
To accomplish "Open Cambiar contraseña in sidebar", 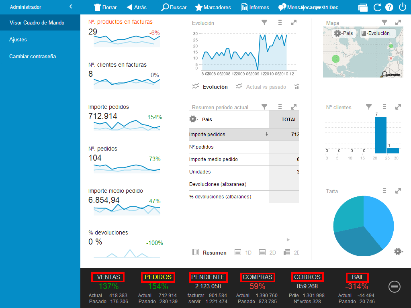I will (x=33, y=57).
